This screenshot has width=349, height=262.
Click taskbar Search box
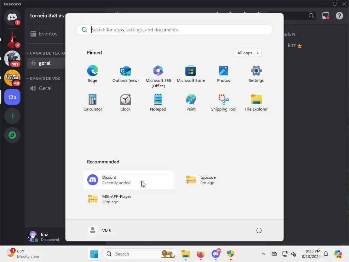(140, 254)
